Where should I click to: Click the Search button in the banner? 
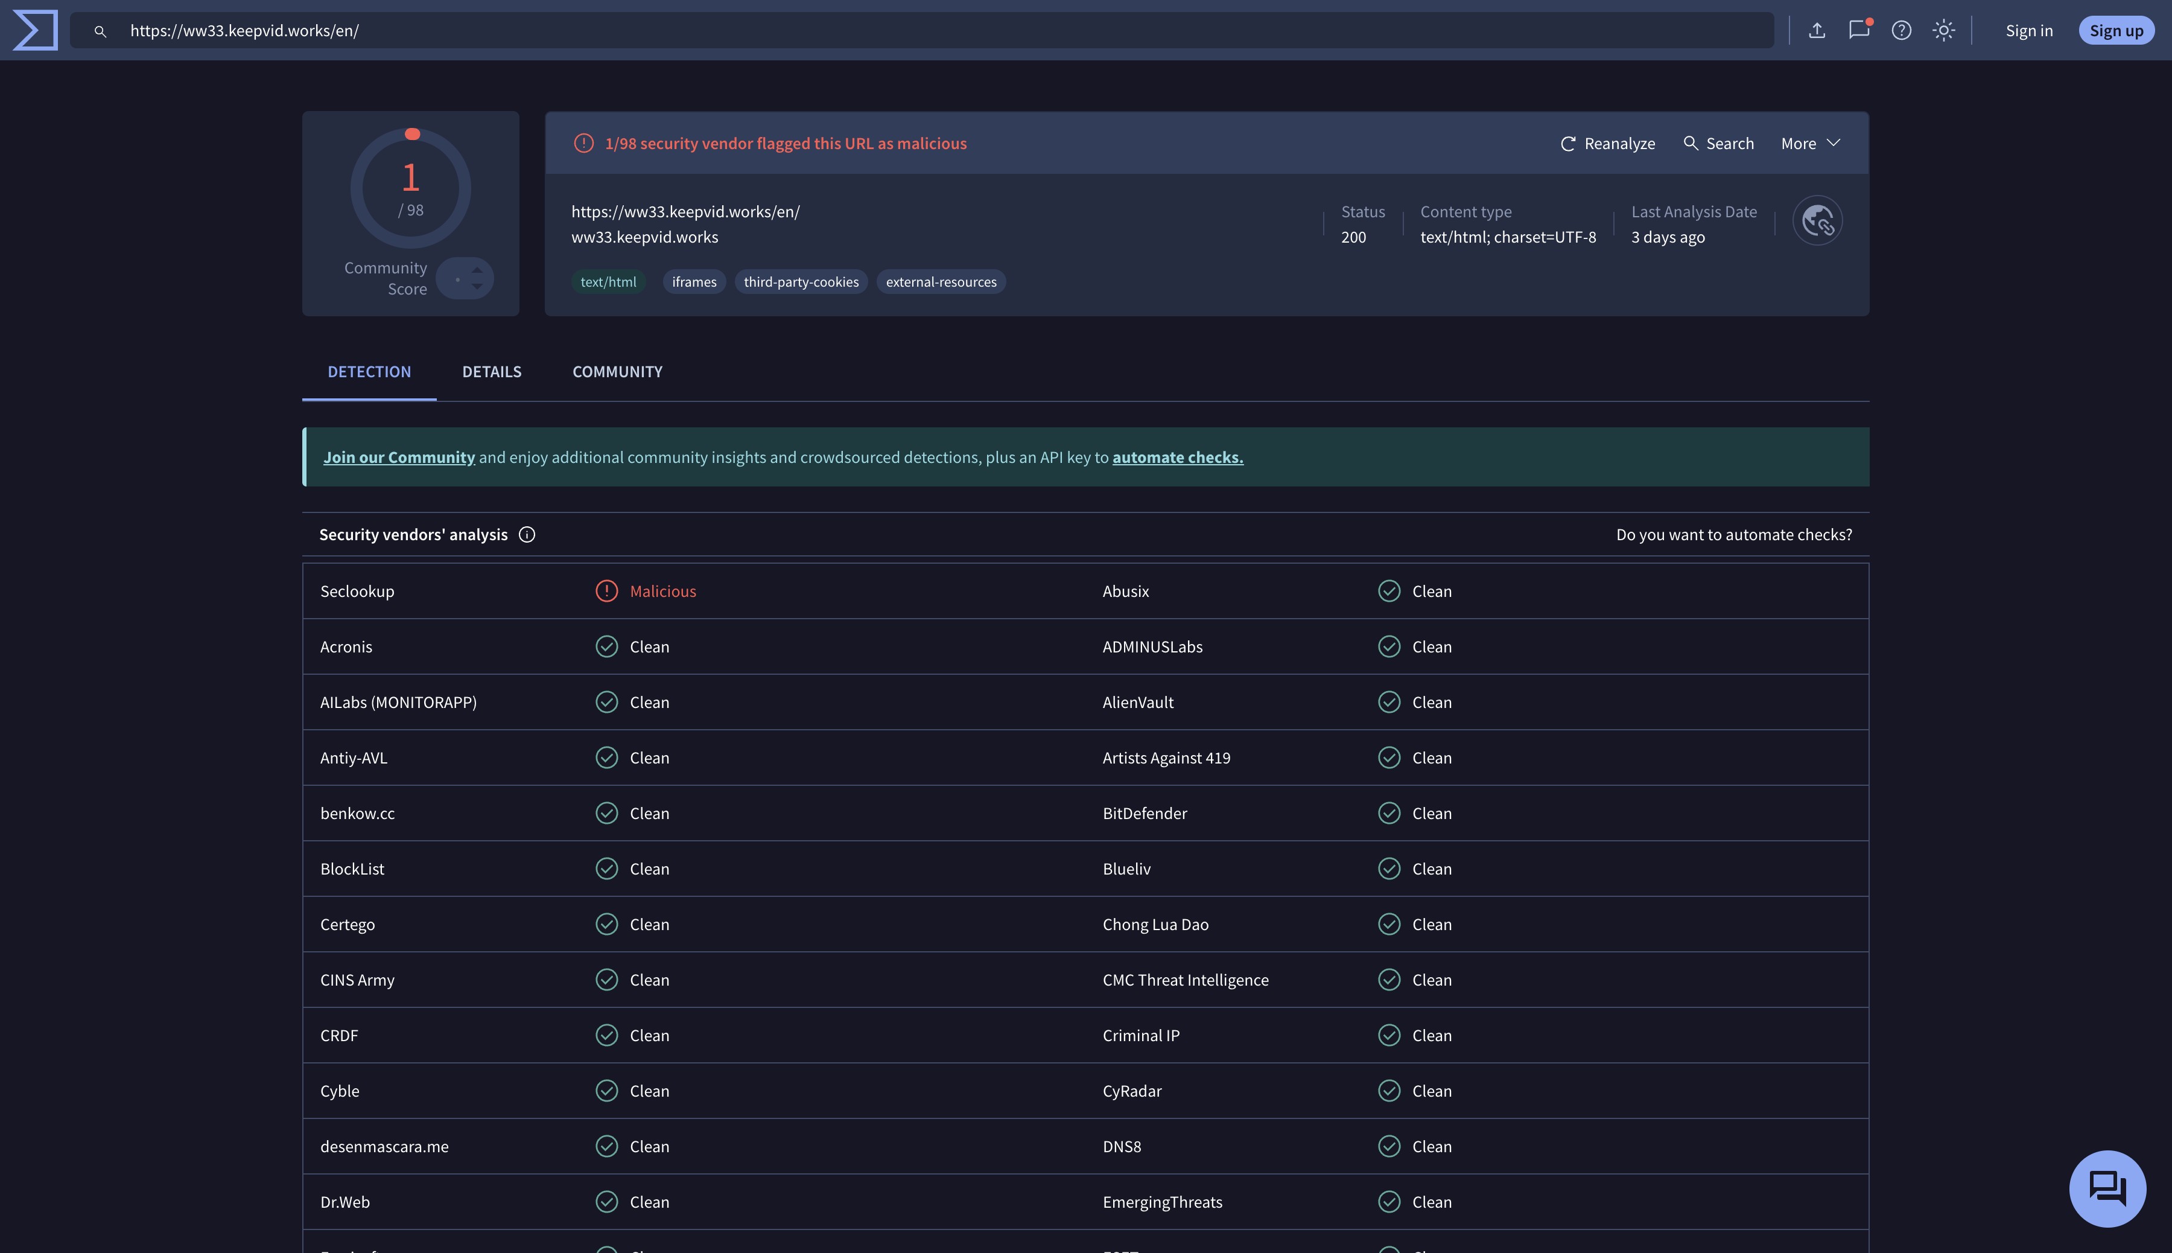pyautogui.click(x=1719, y=144)
